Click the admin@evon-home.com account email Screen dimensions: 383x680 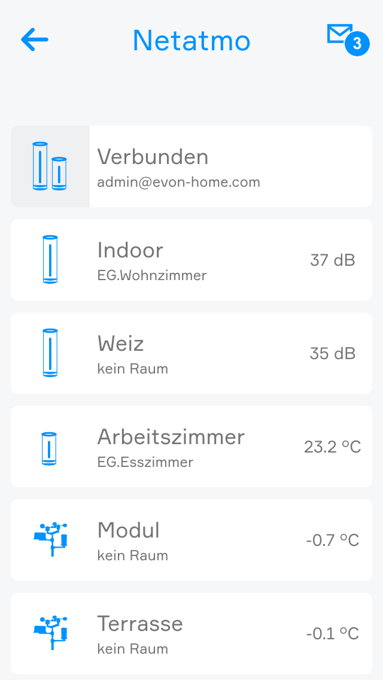point(179,182)
